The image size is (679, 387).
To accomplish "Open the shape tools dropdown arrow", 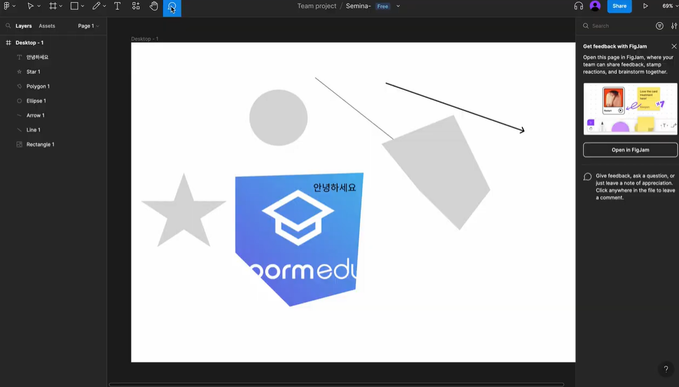I will (83, 6).
